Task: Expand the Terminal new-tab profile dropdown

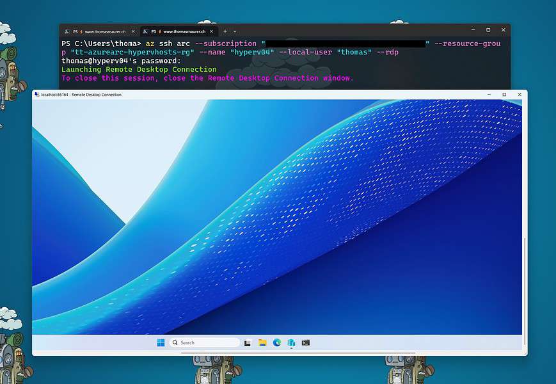Action: coord(235,31)
